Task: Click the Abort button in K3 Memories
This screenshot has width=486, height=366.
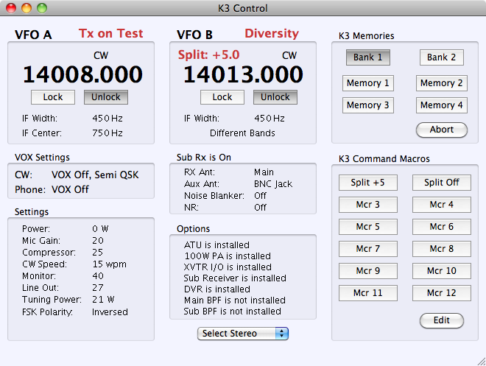Action: [x=442, y=130]
